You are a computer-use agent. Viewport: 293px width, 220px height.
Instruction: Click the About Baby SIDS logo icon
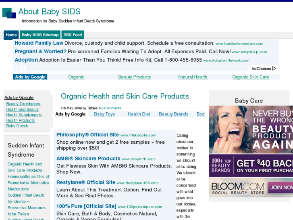coord(9,13)
